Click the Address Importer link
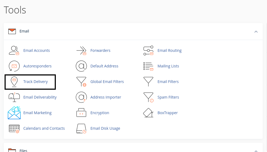 coord(106,97)
